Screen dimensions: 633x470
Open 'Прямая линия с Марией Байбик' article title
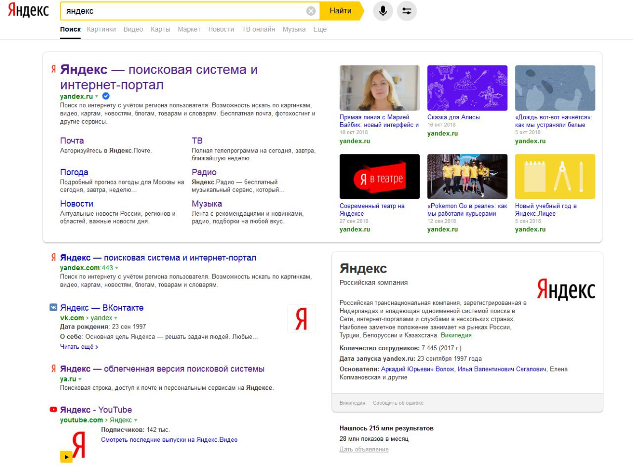tap(379, 121)
